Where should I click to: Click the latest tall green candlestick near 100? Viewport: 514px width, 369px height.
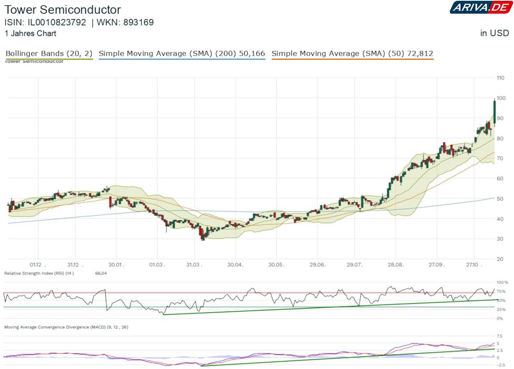point(494,112)
